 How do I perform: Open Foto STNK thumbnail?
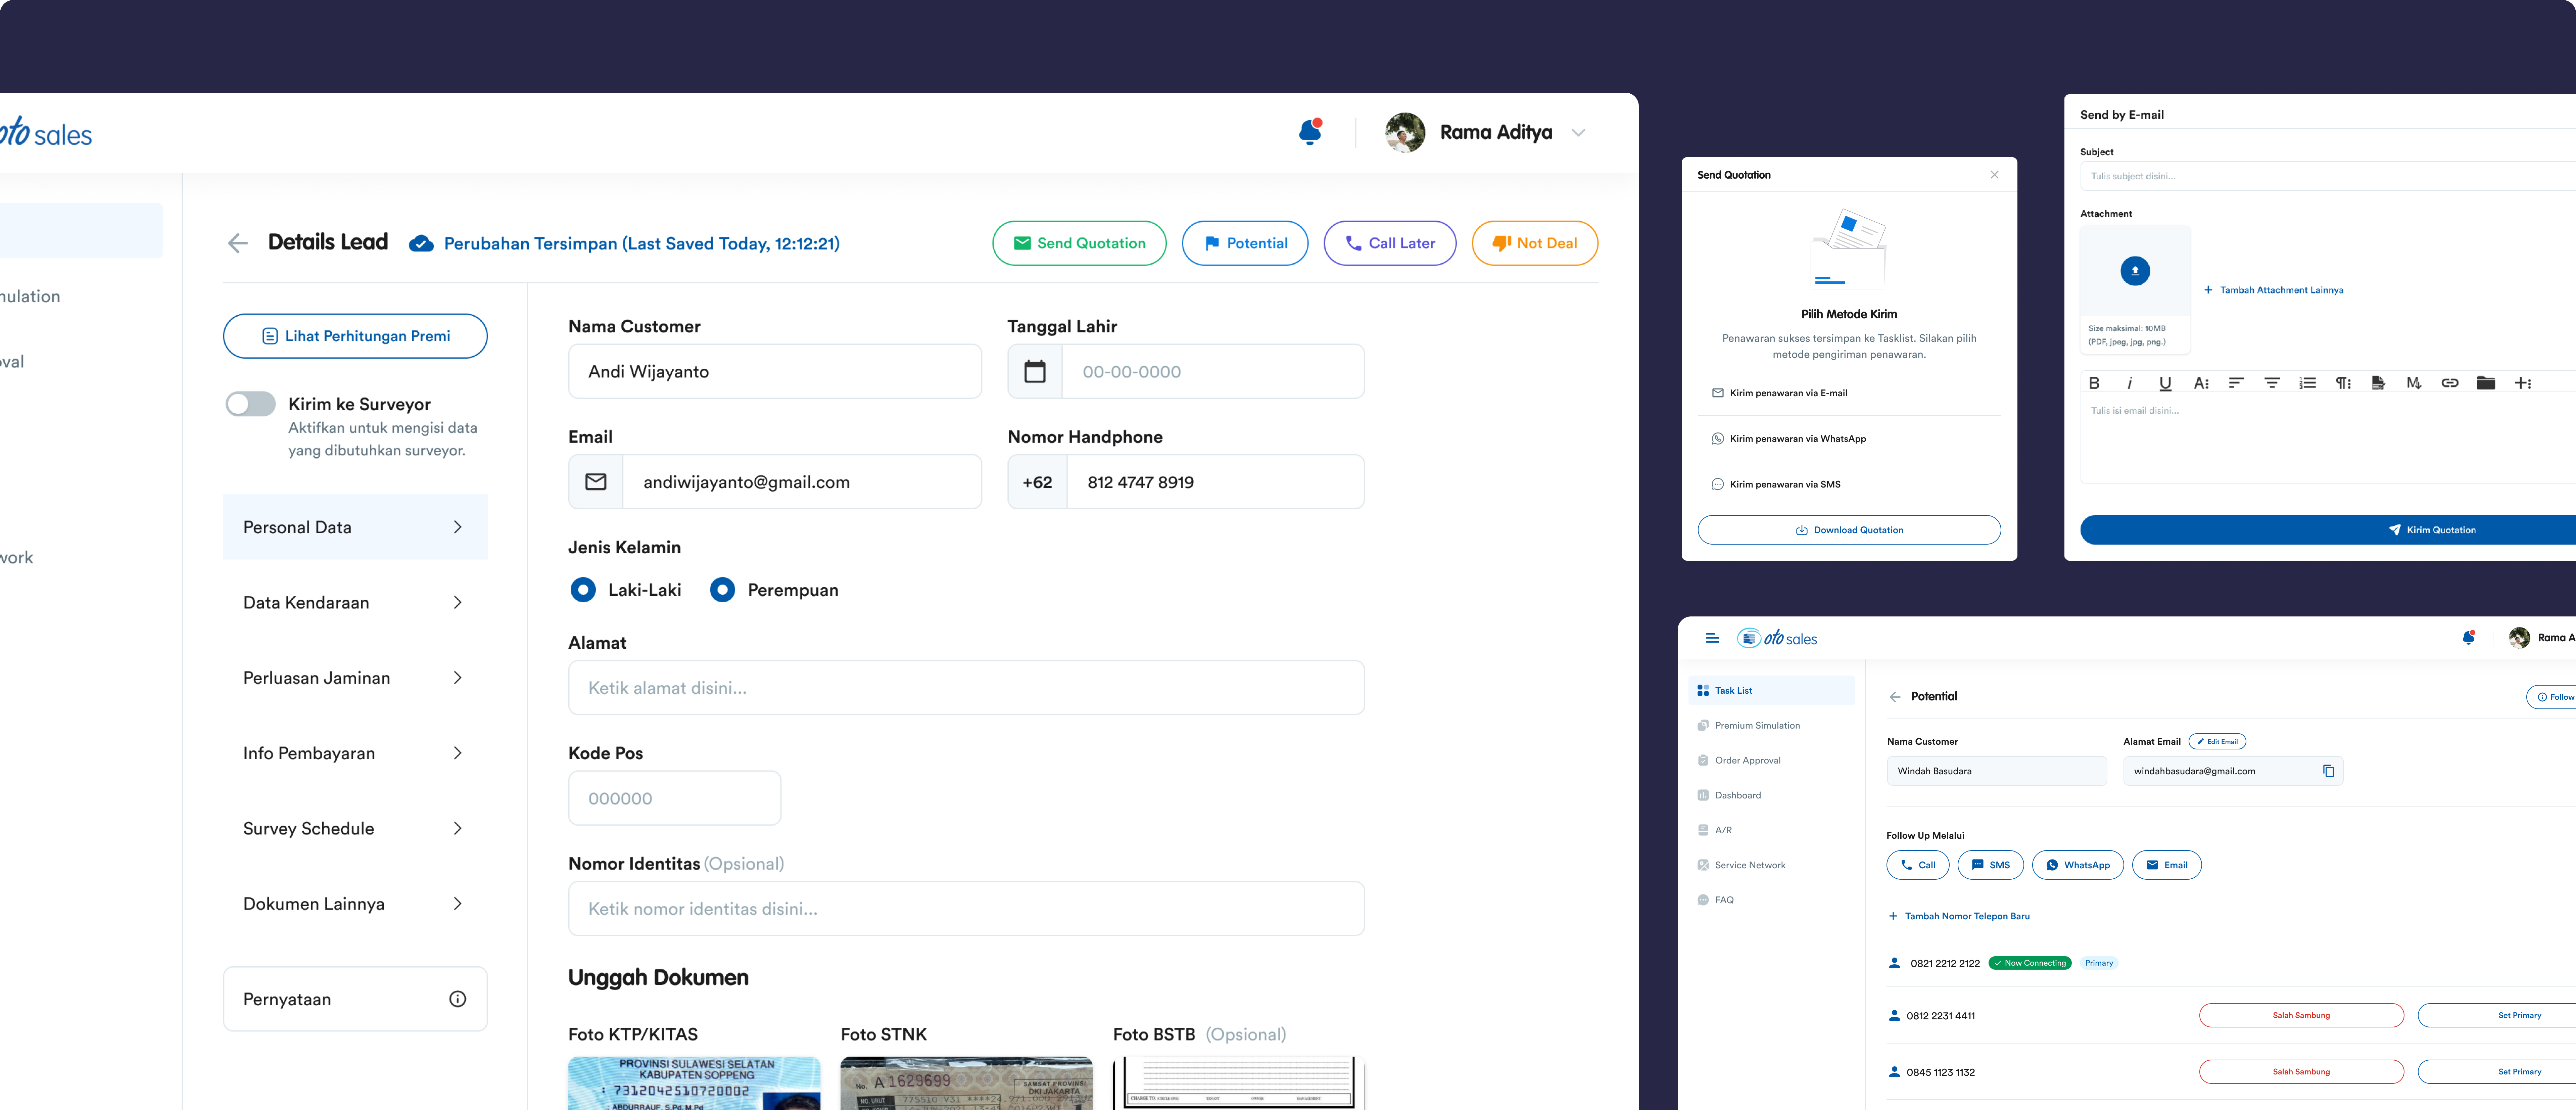click(x=966, y=1083)
